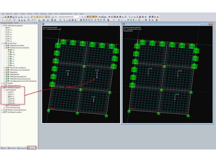This screenshot has width=216, height=162.
Task: Expand the Naprężenia node
Action: click(x=4, y=72)
